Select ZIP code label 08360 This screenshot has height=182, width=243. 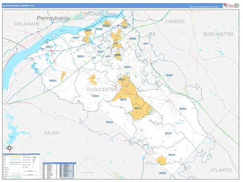163,173
